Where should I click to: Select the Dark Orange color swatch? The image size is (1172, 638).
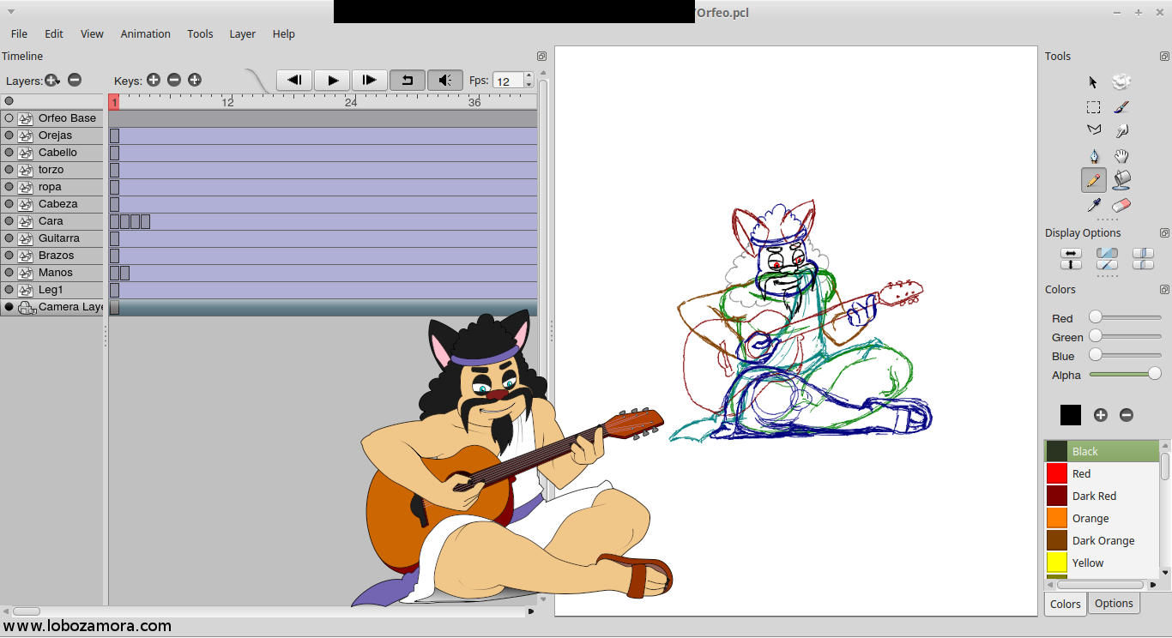tap(1057, 540)
